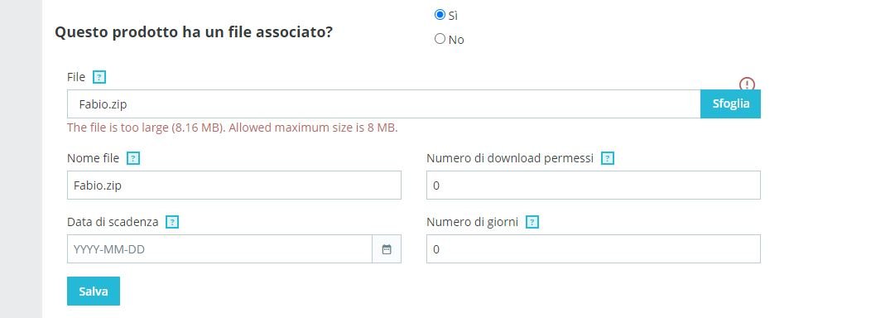Click the file too large error message
This screenshot has width=890, height=318.
click(232, 128)
